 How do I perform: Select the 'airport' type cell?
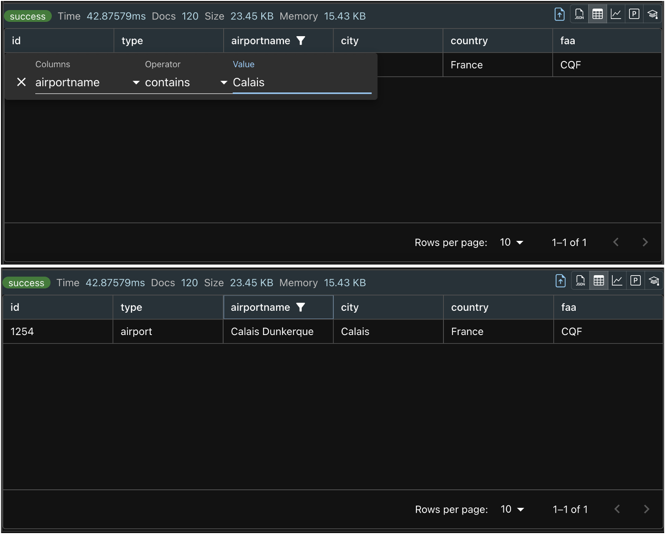(168, 331)
